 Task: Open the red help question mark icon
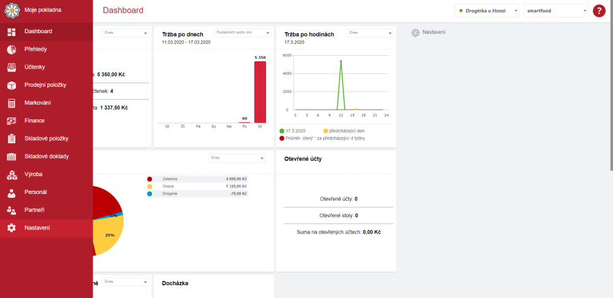pyautogui.click(x=599, y=10)
